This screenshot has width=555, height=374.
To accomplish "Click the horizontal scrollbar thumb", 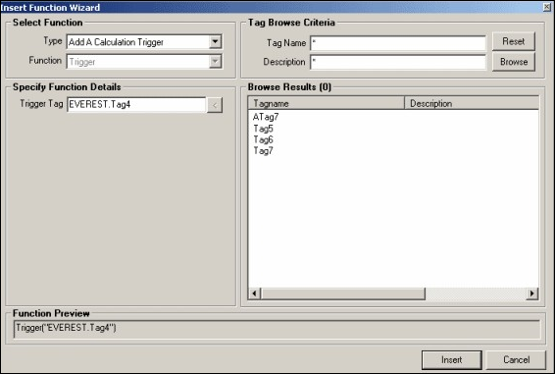I will 343,294.
